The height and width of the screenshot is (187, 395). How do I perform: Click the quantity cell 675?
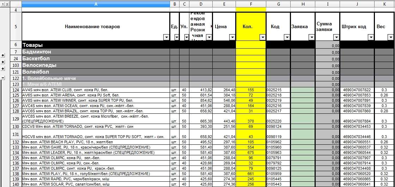point(251,152)
